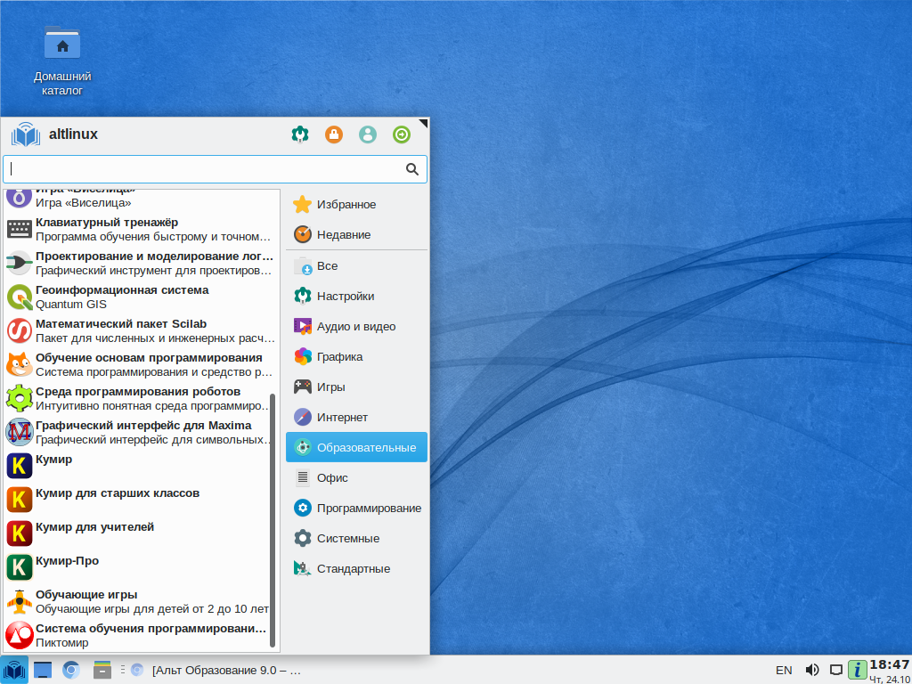This screenshot has height=684, width=912.
Task: Open Maxima graphical interface
Action: click(x=142, y=432)
